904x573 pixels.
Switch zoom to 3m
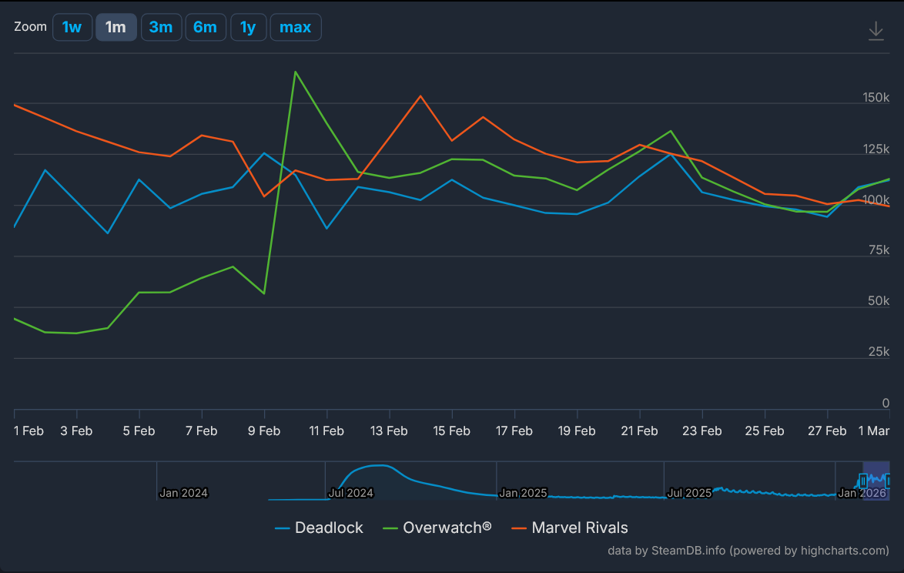[x=161, y=28]
